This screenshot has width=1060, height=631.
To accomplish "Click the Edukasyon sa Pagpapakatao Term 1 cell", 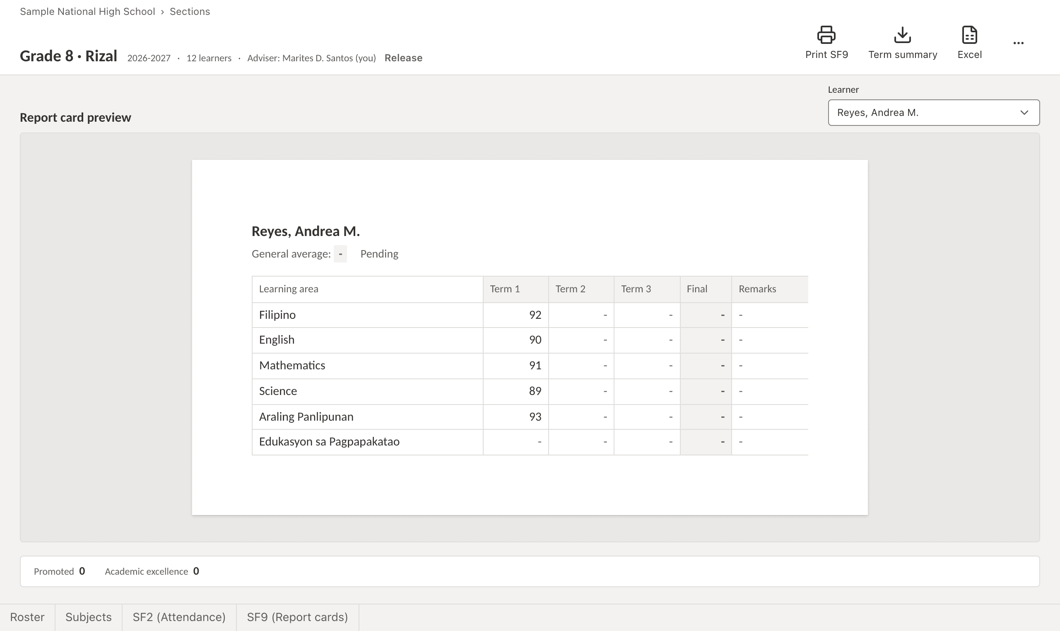I will coord(516,442).
